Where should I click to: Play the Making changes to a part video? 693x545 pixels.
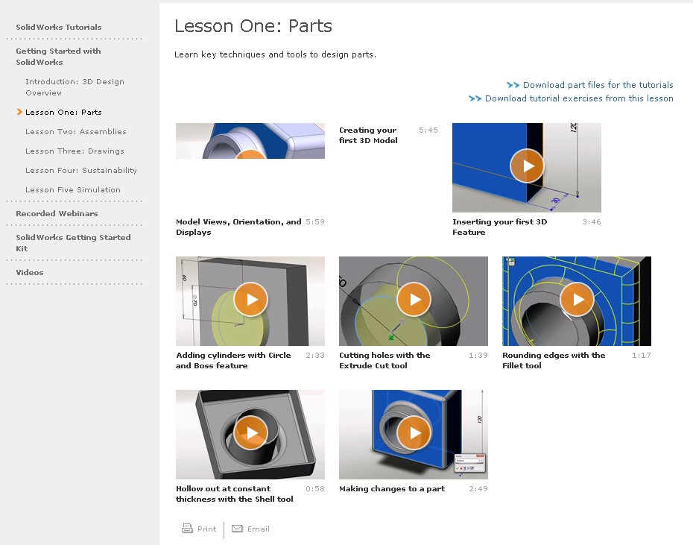(x=414, y=433)
